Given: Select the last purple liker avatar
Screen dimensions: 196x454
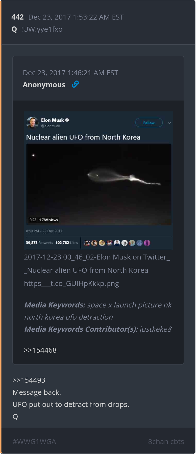Looking at the screenshot, I should tap(147, 243).
